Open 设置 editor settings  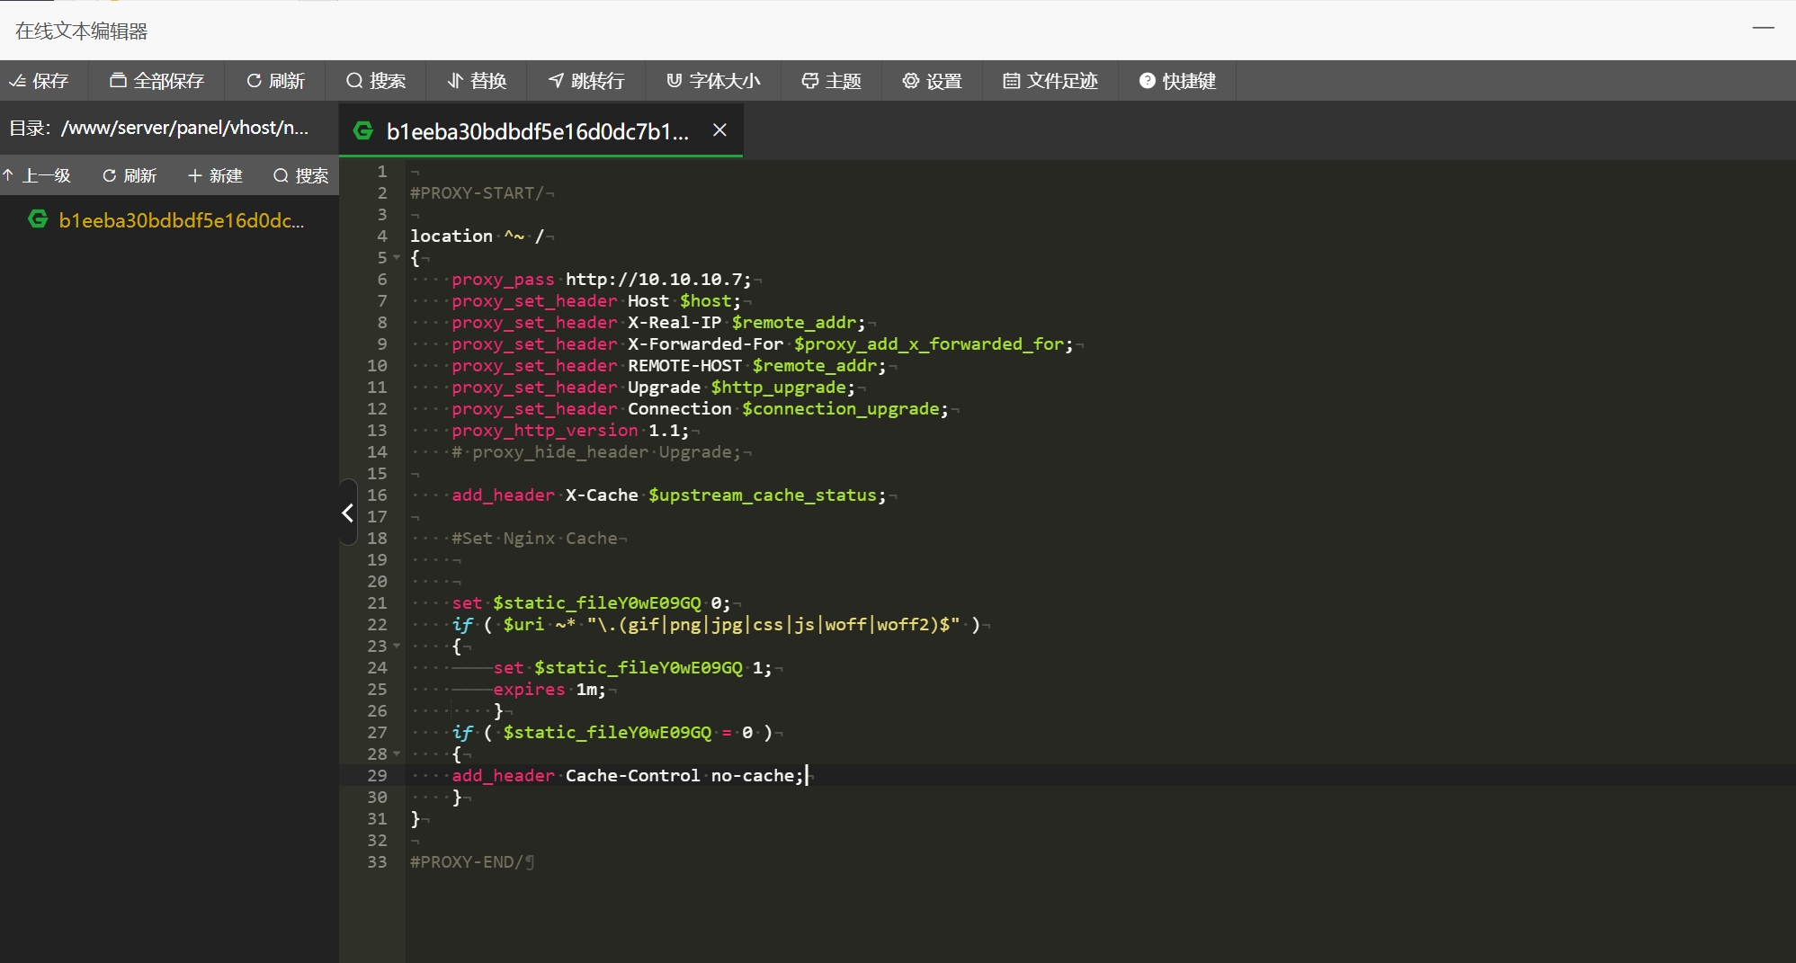[x=933, y=81]
